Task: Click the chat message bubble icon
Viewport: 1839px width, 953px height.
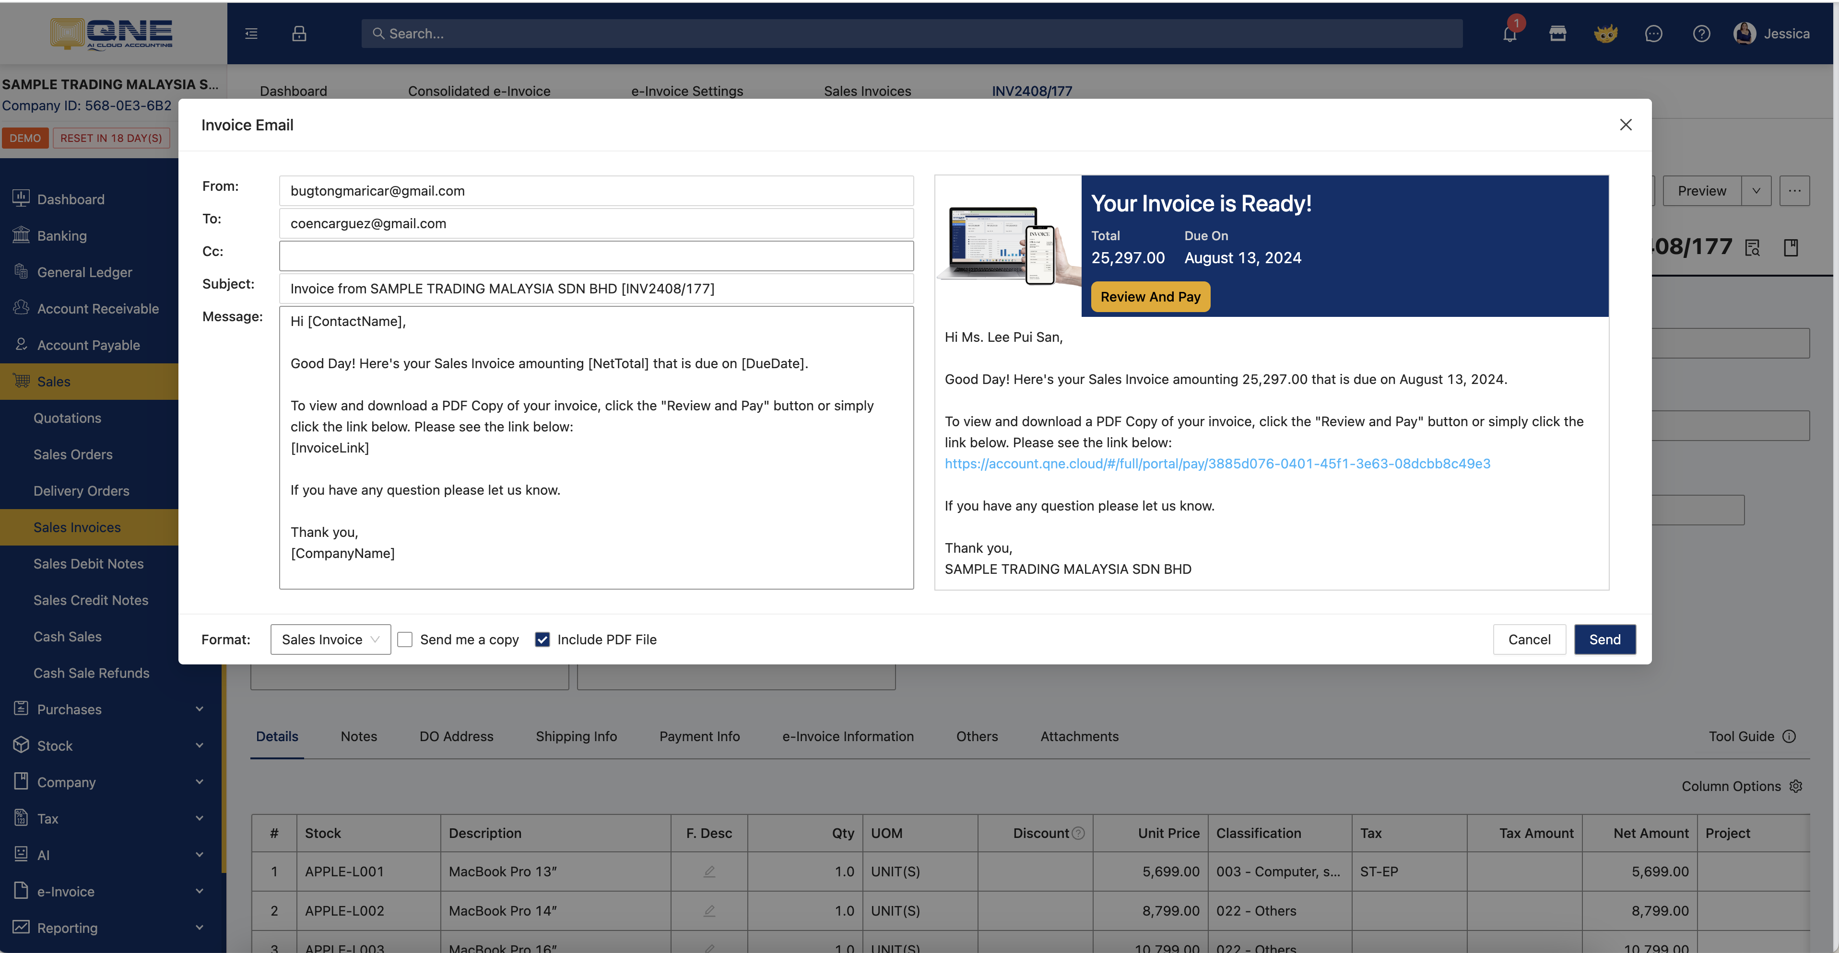Action: coord(1653,34)
